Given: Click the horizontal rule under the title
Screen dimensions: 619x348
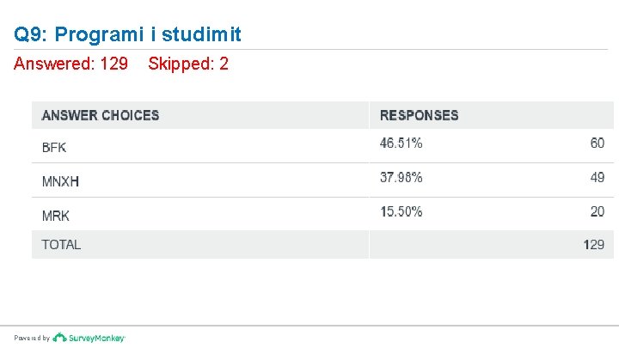Looking at the screenshot, I should point(310,50).
